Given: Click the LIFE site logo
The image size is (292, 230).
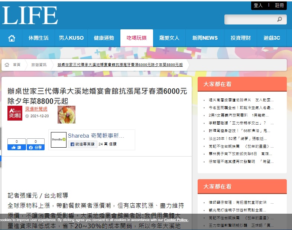Looking at the screenshot, I should point(30,16).
